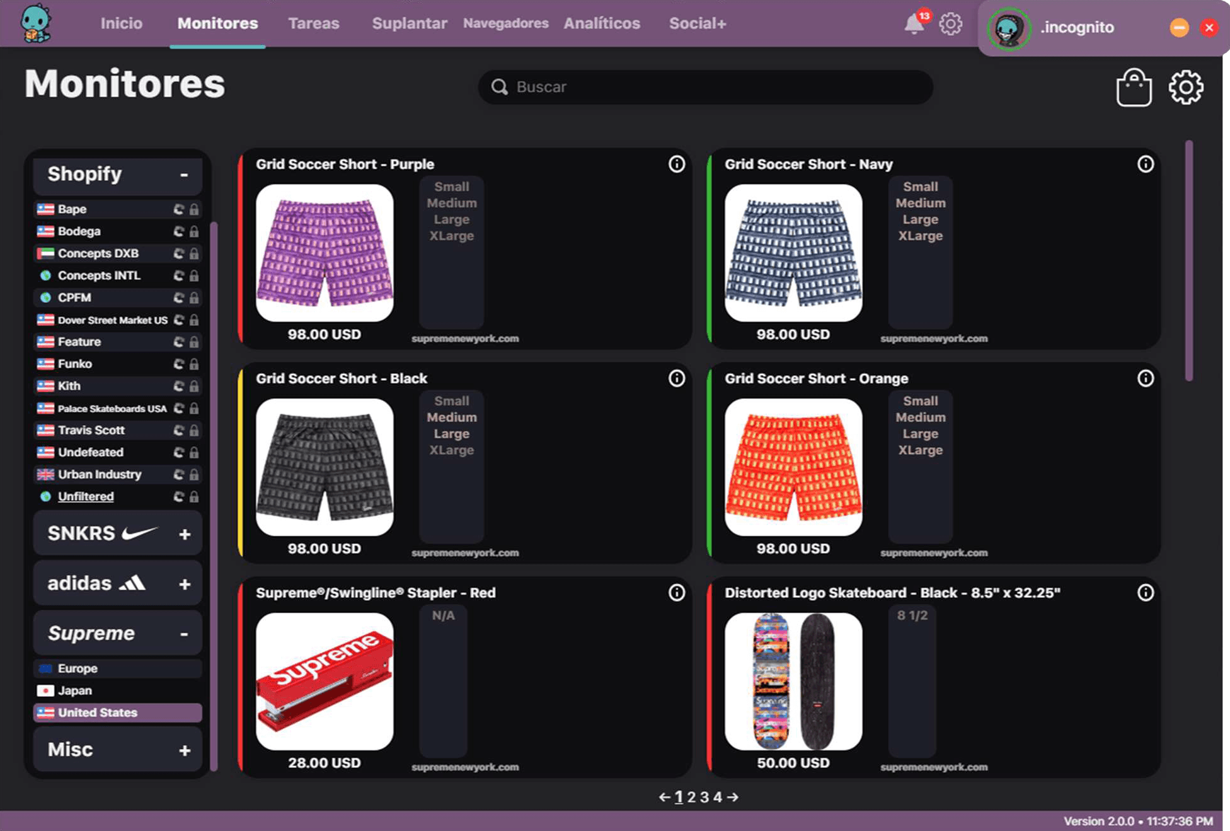1230x831 pixels.
Task: Switch to the Analíticos tab
Action: (602, 23)
